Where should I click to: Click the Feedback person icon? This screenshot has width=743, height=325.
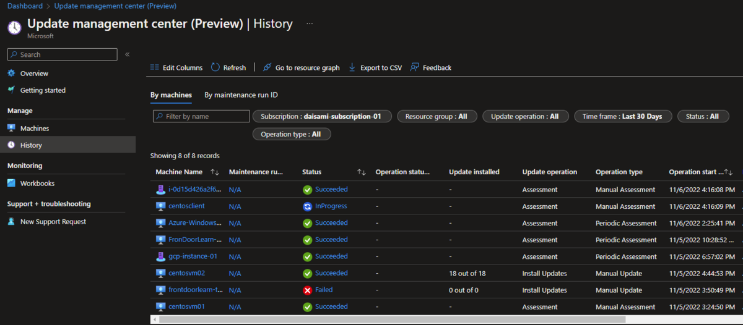tap(414, 67)
